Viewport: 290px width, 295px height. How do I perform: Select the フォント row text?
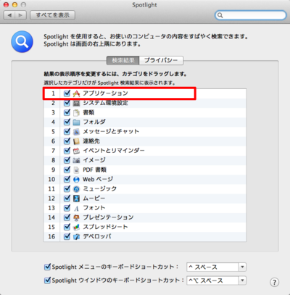point(94,208)
